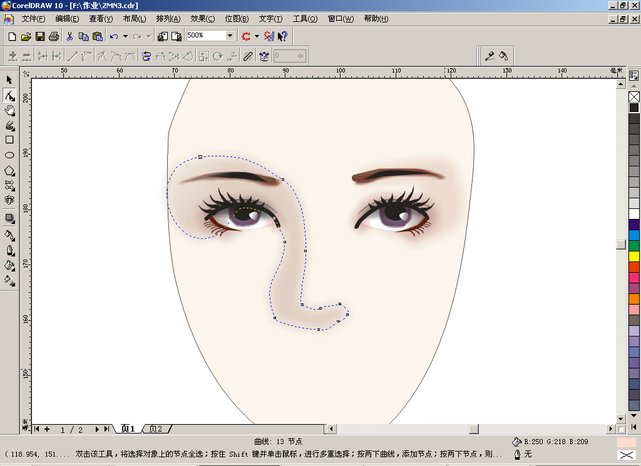
Task: Choose the Rectangle tool
Action: coord(9,139)
